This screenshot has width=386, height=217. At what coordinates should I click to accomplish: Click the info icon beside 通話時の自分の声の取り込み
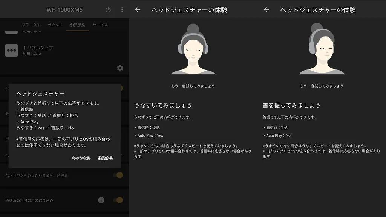point(101,200)
